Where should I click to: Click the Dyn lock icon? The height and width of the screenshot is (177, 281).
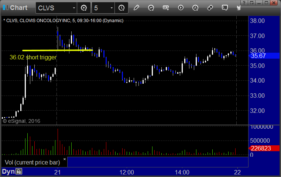tap(19, 171)
